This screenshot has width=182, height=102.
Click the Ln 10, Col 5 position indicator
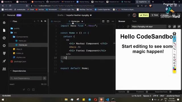pos(136,96)
